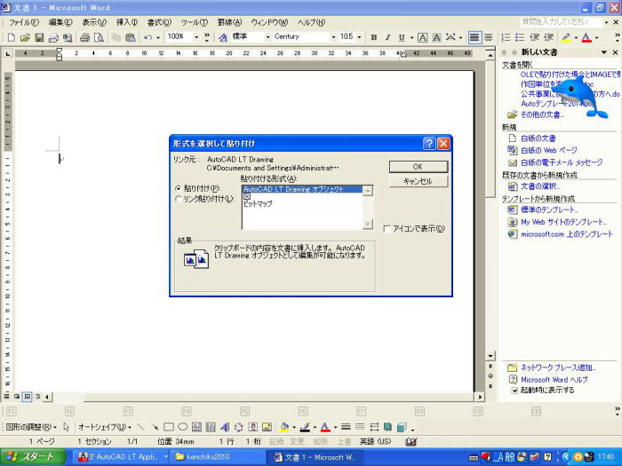Apply underline formatting
The image size is (622, 466).
click(x=402, y=37)
